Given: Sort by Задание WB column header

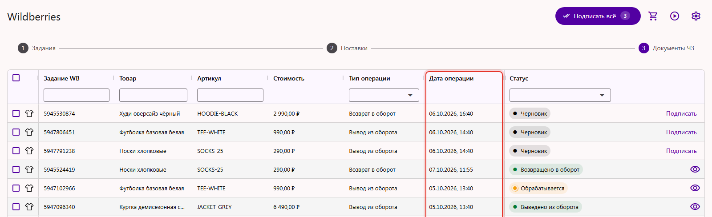Looking at the screenshot, I should tap(61, 78).
